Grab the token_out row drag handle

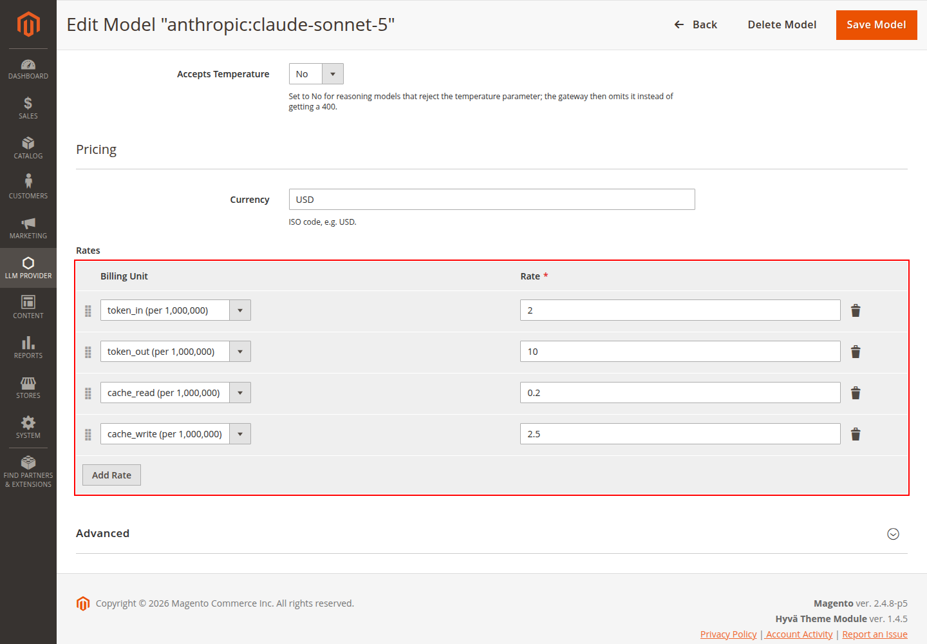88,352
